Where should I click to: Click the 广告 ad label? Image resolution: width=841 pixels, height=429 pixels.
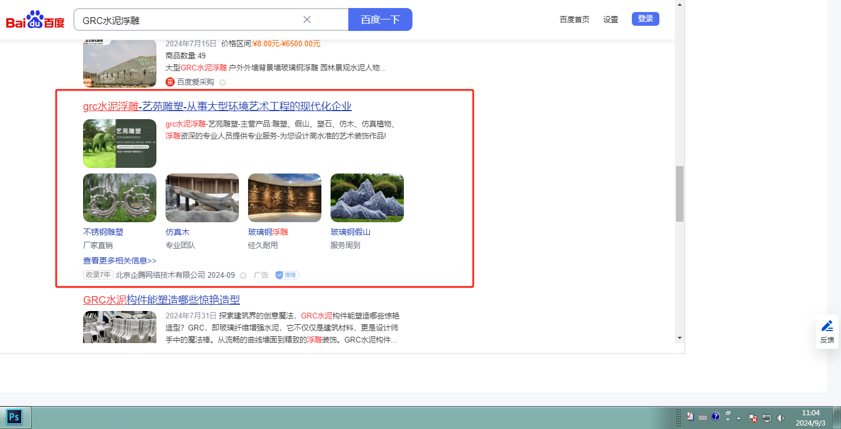click(x=261, y=275)
